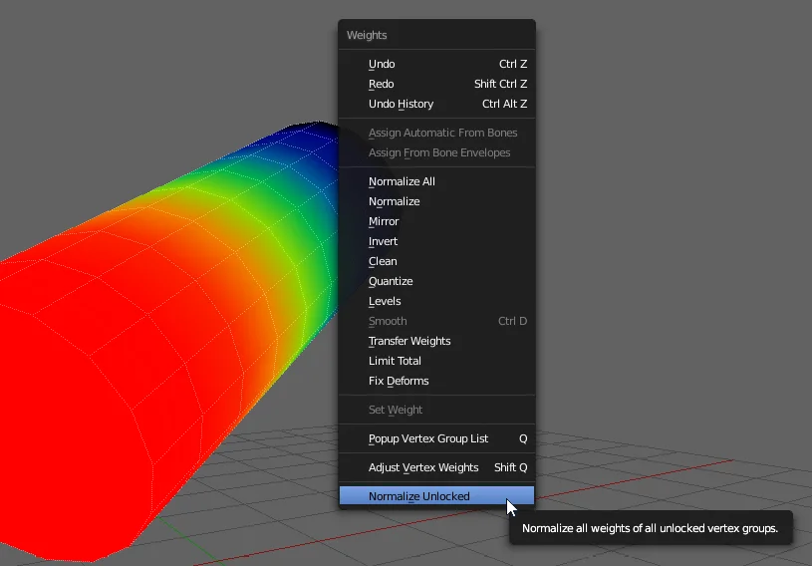Select Clean in the Weights menu

click(383, 261)
